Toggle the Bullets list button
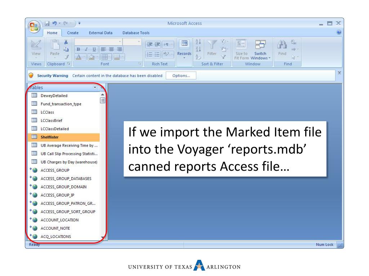This screenshot has width=369, height=276. click(x=157, y=55)
